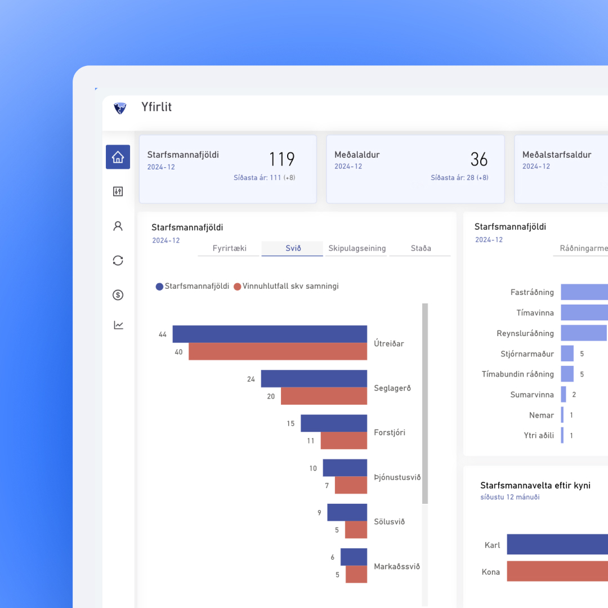This screenshot has height=608, width=608.
Task: Open the Home dashboard icon in sidebar
Action: tap(118, 157)
